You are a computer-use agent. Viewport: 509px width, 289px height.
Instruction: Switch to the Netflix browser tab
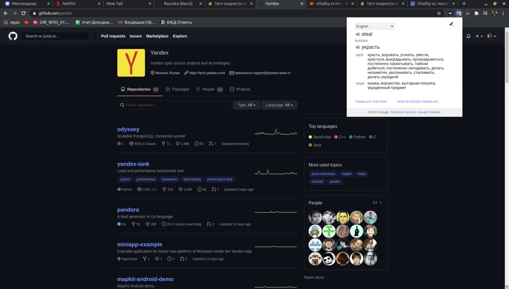[x=77, y=4]
